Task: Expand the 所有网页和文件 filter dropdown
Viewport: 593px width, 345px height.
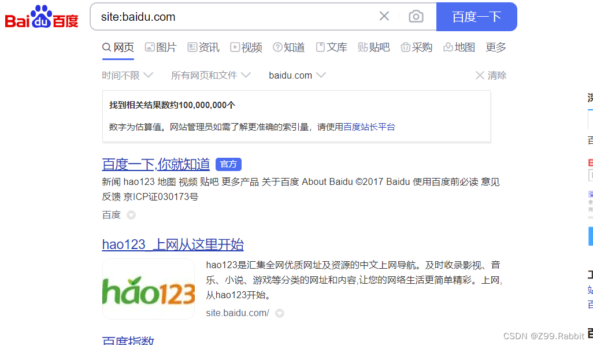Action: click(x=210, y=75)
